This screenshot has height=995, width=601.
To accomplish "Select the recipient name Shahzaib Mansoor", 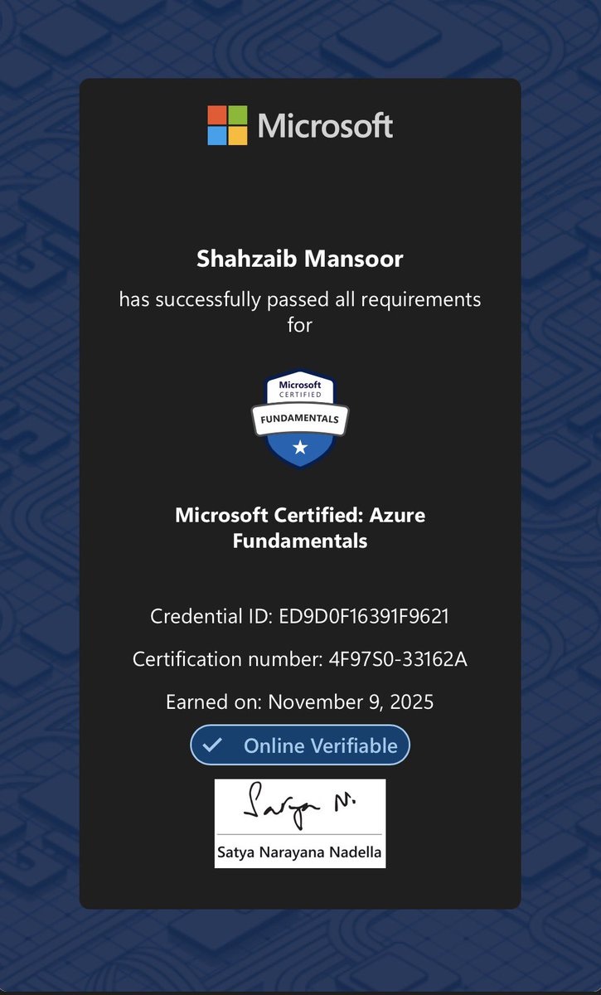I will 300,259.
